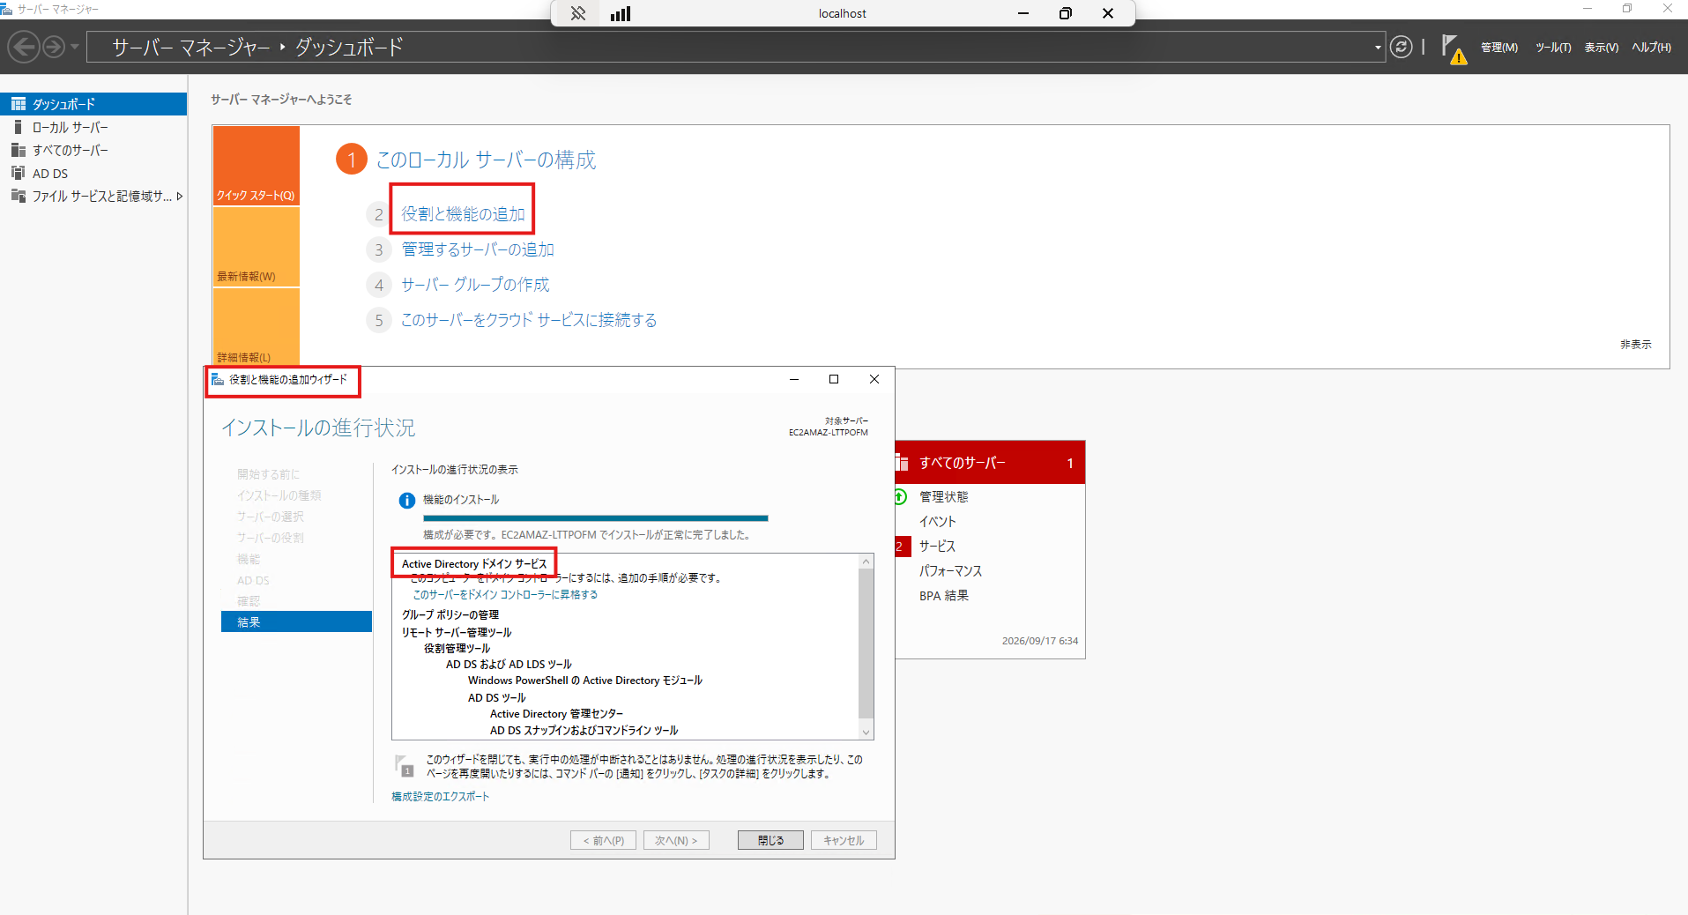Select the クイック スタート(Q) tile
This screenshot has height=915, width=1688.
click(256, 166)
